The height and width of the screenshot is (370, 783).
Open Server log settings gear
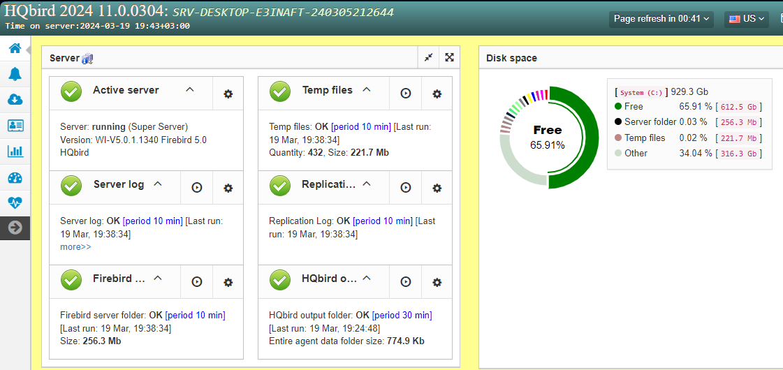[228, 188]
